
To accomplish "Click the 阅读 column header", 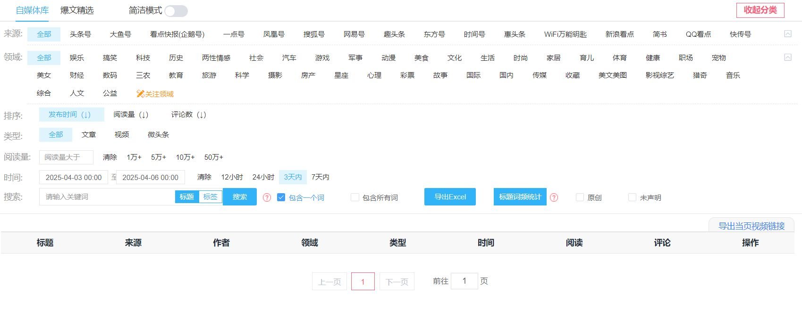I will click(574, 243).
